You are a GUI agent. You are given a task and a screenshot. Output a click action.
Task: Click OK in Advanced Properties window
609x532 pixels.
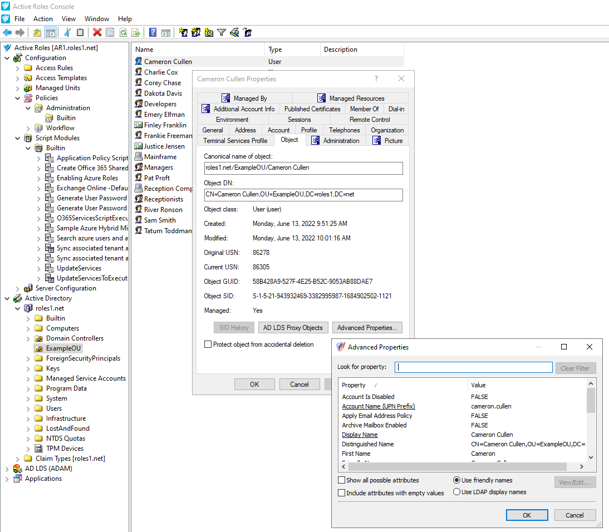(527, 515)
